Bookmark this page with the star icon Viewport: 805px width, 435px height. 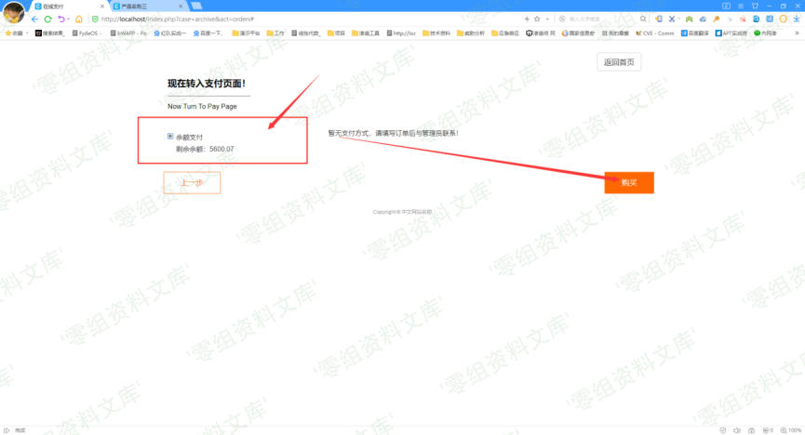click(537, 19)
